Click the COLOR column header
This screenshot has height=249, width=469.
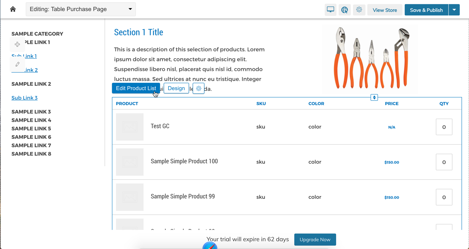pos(316,104)
